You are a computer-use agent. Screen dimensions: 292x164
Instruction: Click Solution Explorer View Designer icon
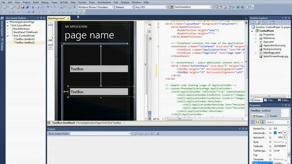pyautogui.click(x=273, y=23)
